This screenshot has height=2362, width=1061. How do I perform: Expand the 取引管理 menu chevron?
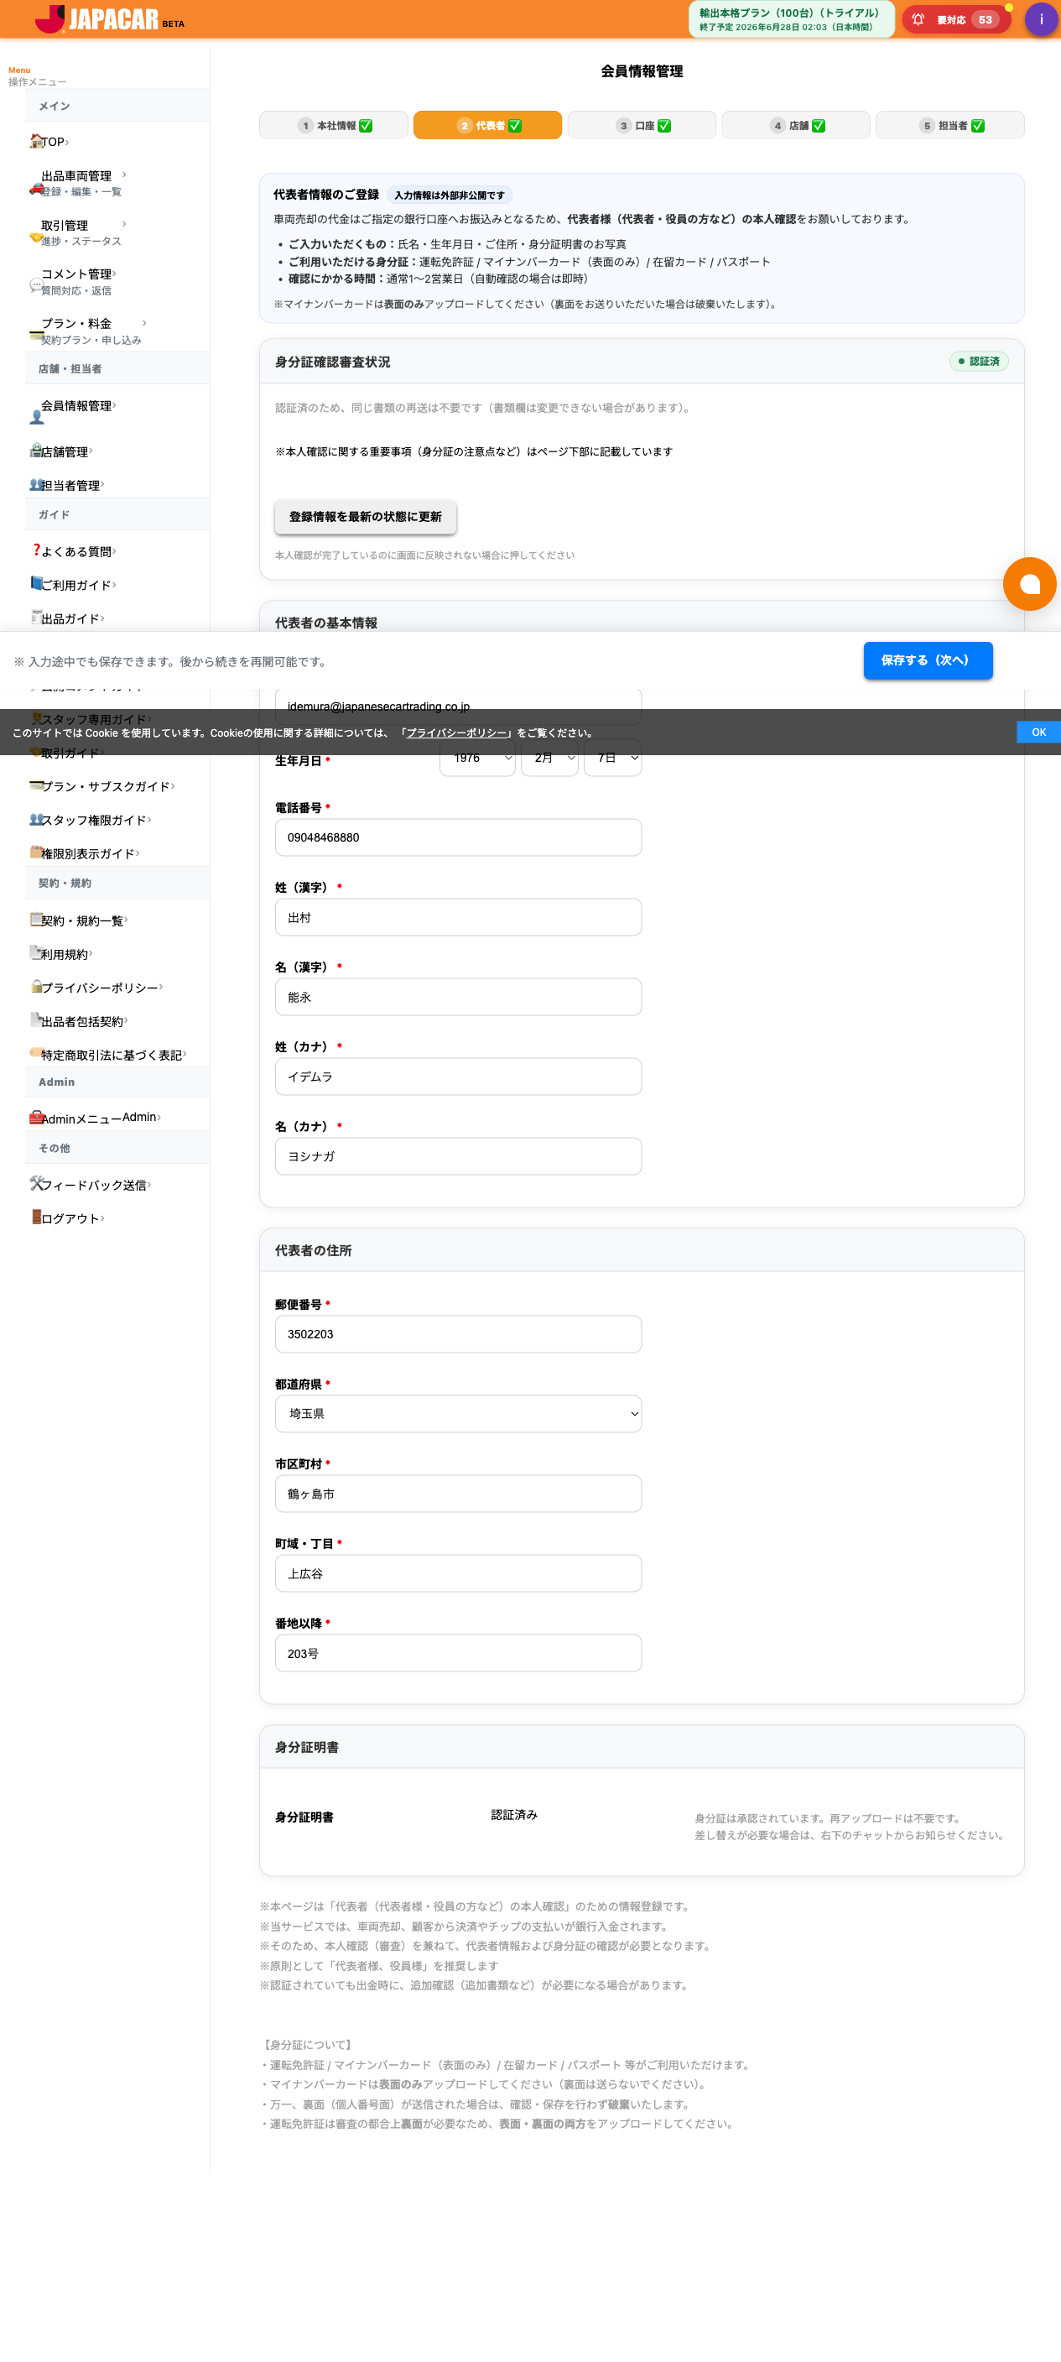pos(123,224)
